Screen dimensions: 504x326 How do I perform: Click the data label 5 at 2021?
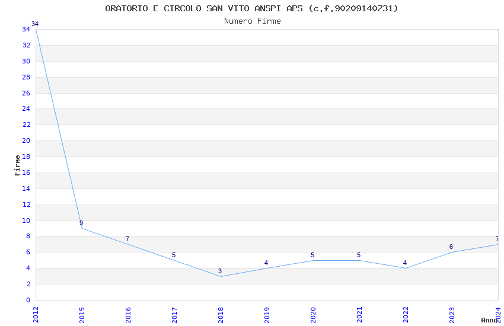(x=359, y=255)
